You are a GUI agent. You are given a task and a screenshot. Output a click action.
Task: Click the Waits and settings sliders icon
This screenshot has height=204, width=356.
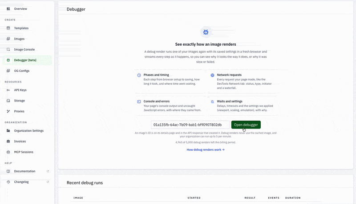click(x=212, y=102)
